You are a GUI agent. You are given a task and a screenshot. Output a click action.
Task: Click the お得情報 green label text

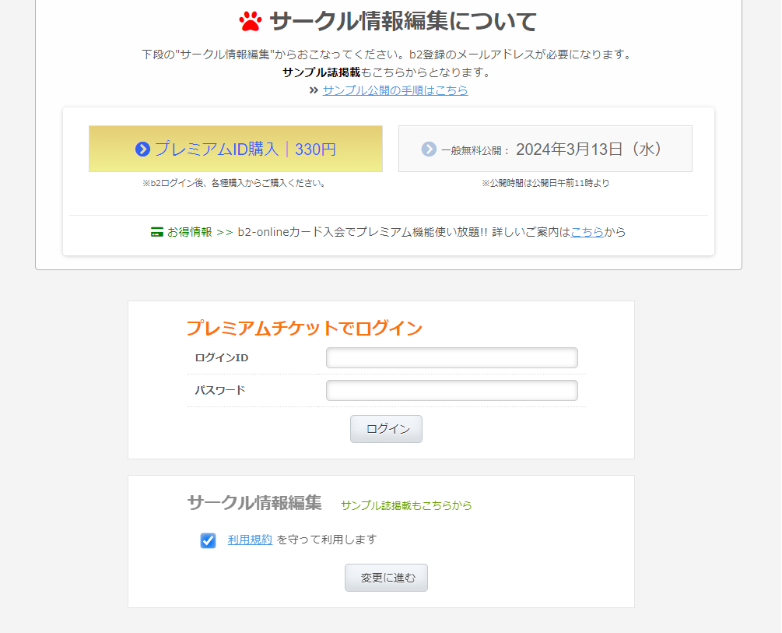(189, 232)
